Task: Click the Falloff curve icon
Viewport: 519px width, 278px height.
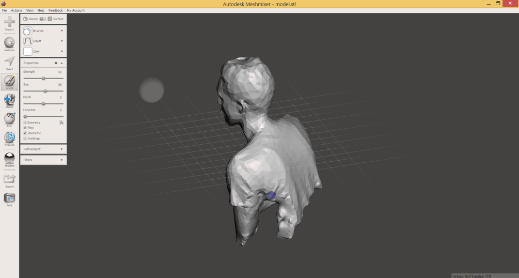Action: pos(27,41)
